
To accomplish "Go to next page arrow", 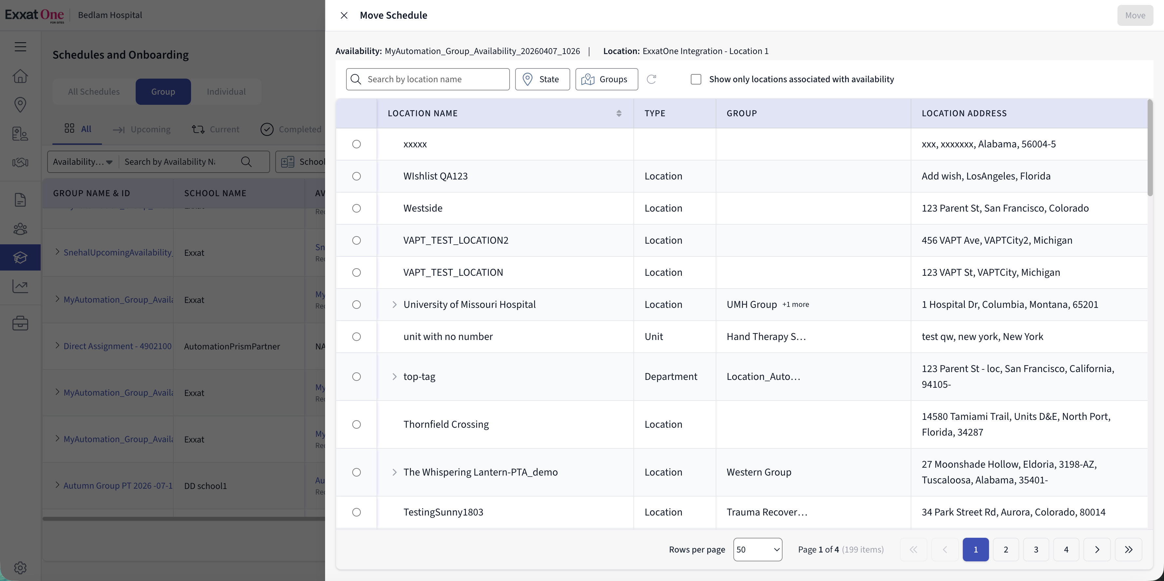I will pyautogui.click(x=1097, y=550).
